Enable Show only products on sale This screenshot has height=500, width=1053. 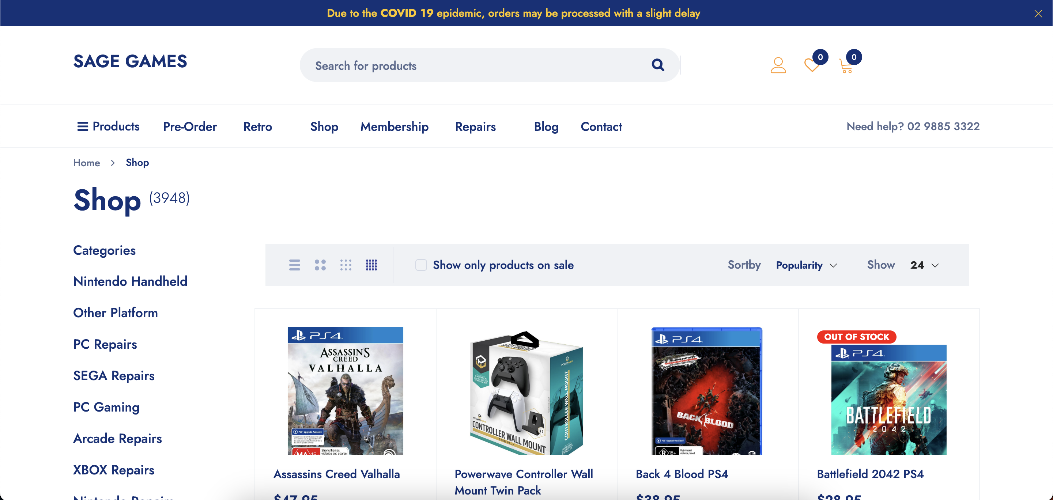[421, 265]
